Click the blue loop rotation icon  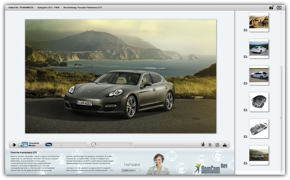pos(48,145)
